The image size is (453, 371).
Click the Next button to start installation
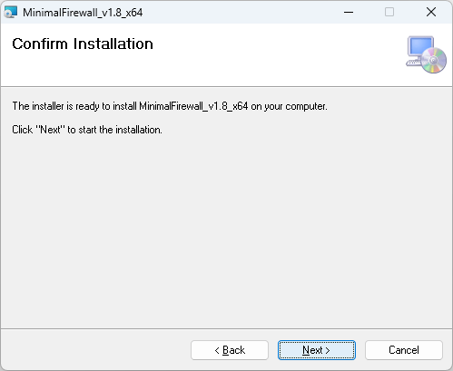pos(317,350)
